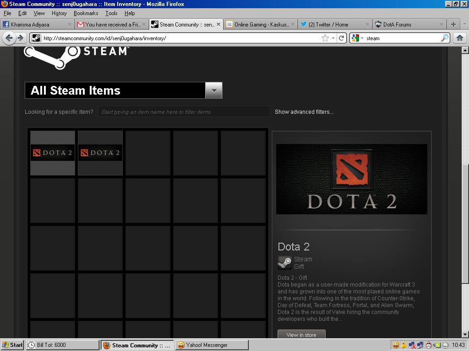This screenshot has height=351, width=469.
Task: Open the Edit menu
Action: point(22,13)
